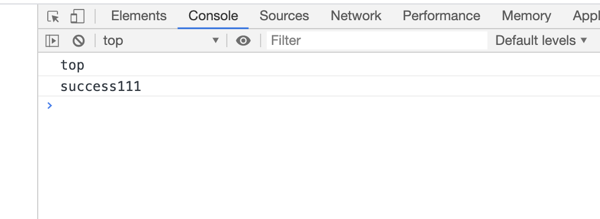600x219 pixels.
Task: Open the Performance tab
Action: pos(441,16)
